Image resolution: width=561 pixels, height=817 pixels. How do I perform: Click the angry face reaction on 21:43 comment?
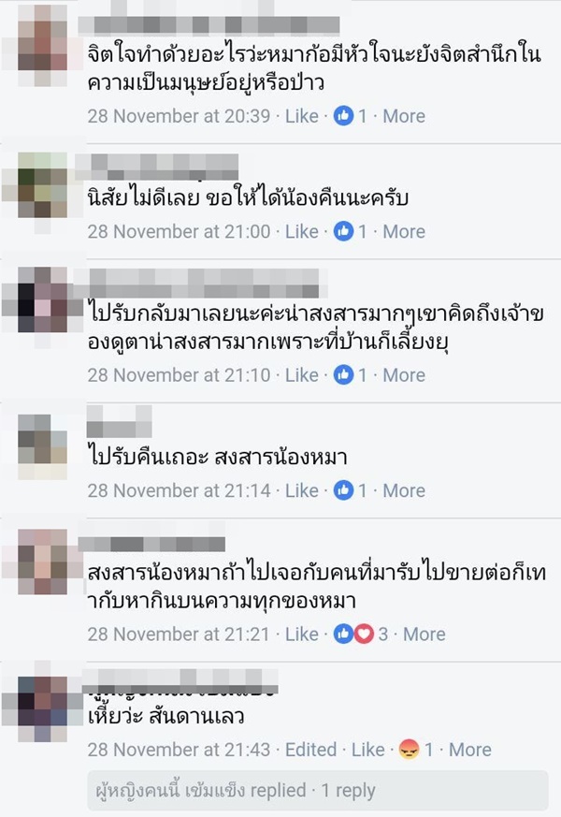[410, 750]
